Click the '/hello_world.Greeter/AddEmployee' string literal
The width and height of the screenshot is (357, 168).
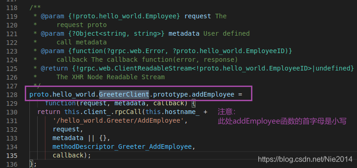(x=118, y=121)
